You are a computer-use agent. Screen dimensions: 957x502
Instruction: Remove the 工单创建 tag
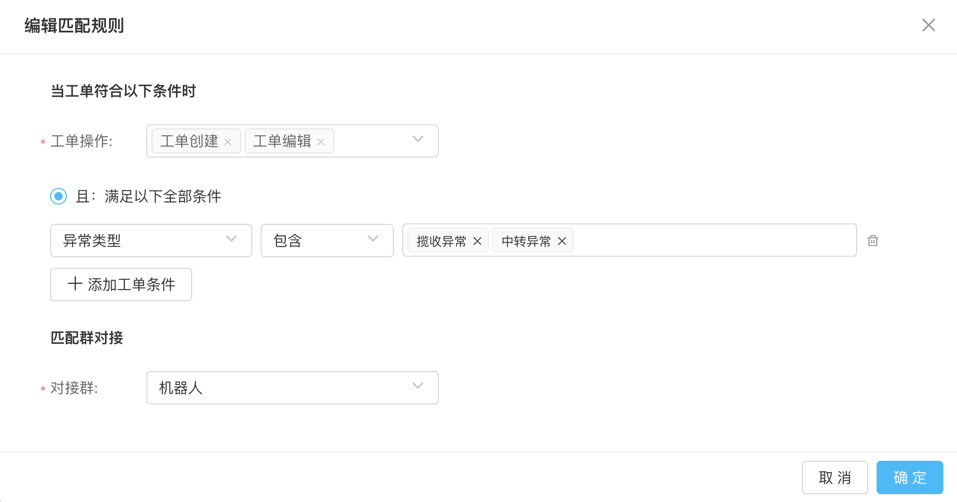(228, 142)
